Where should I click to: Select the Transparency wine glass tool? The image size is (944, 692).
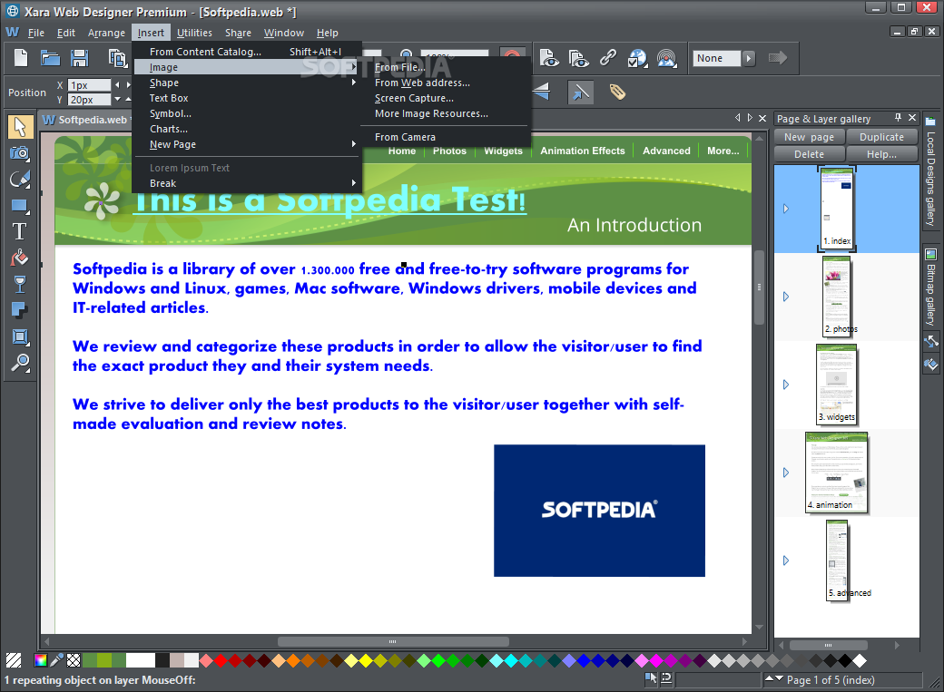pyautogui.click(x=20, y=284)
